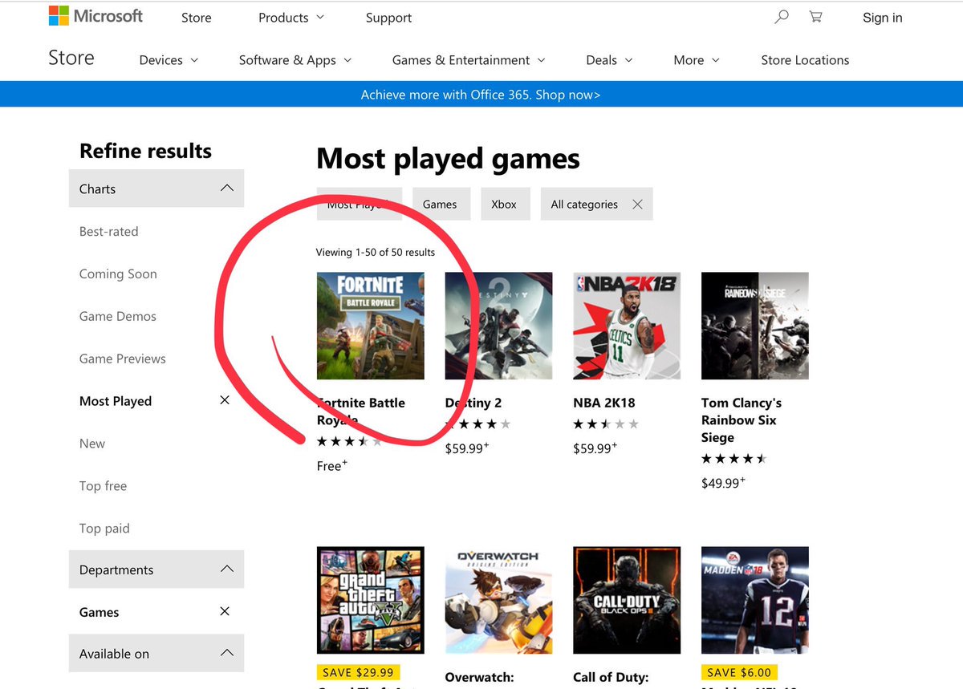The image size is (963, 689).
Task: Open the NBA 2K18 cover image
Action: click(x=627, y=326)
